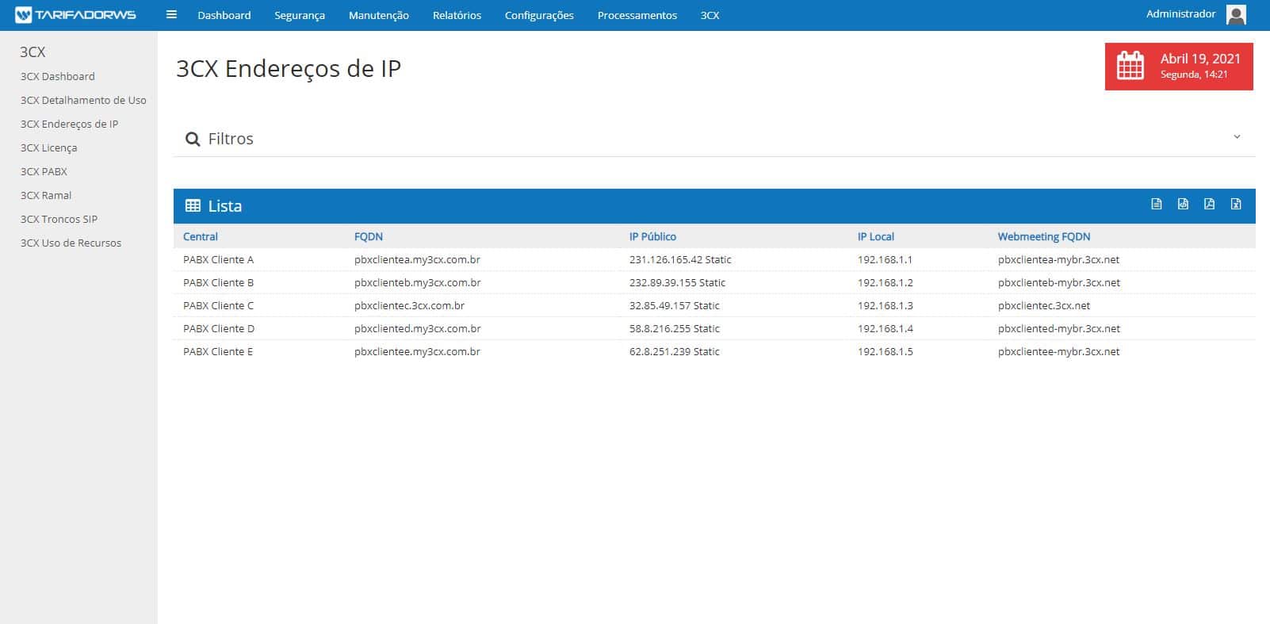The height and width of the screenshot is (624, 1270).
Task: Click webmeeting pbxcliented-mybr.3cx.net
Action: [x=1059, y=328]
